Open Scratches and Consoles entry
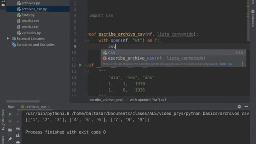Screen dimensions: 256x144 (36, 44)
